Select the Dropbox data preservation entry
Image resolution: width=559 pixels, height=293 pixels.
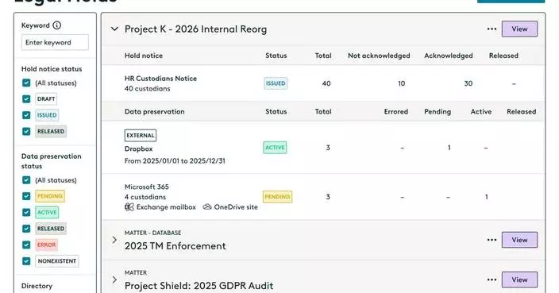[139, 149]
